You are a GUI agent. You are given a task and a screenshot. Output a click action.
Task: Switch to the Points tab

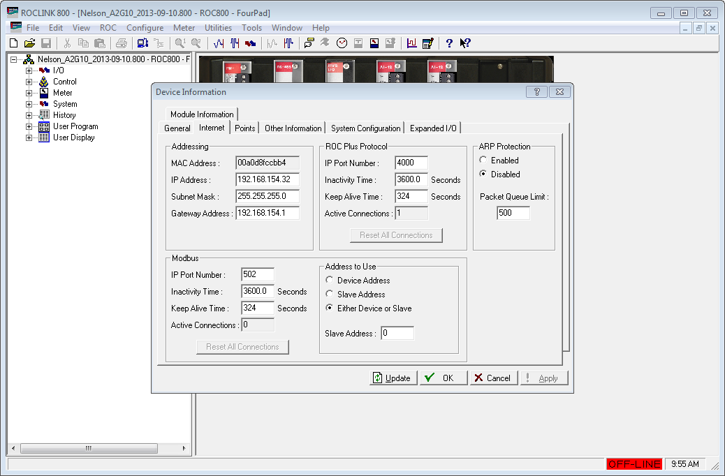(x=244, y=128)
